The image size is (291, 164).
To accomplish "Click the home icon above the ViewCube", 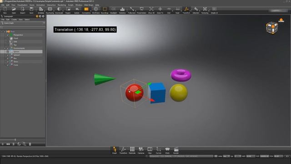I will coord(281,20).
